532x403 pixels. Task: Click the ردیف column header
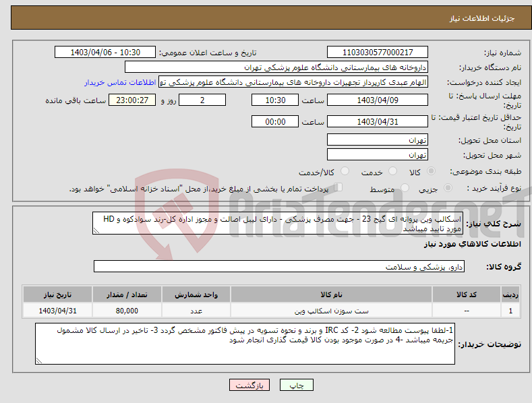[x=510, y=294]
